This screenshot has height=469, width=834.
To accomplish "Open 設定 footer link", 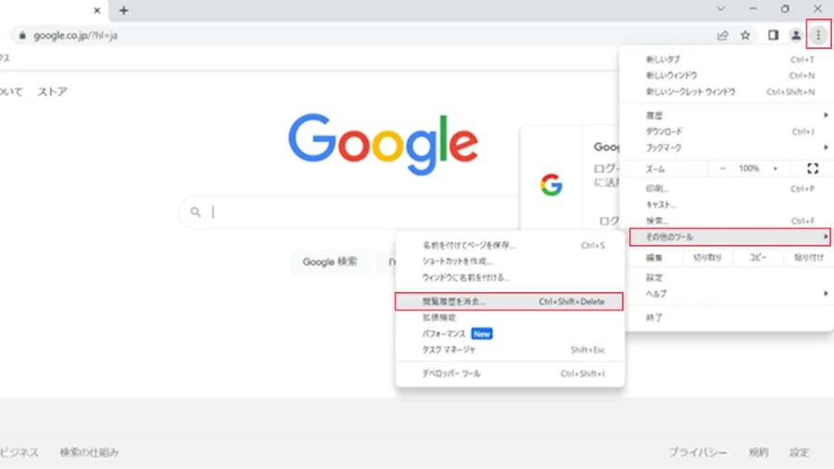I will [799, 452].
